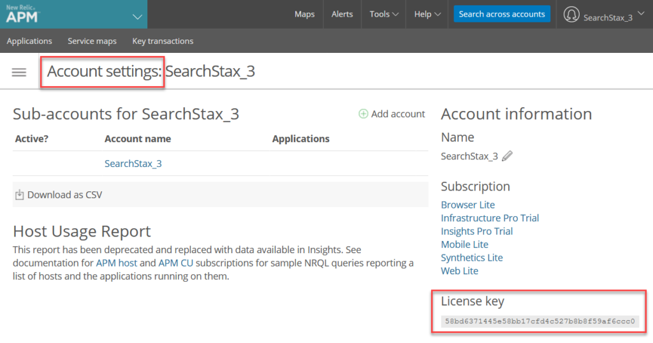Select the license key value field

pyautogui.click(x=539, y=321)
